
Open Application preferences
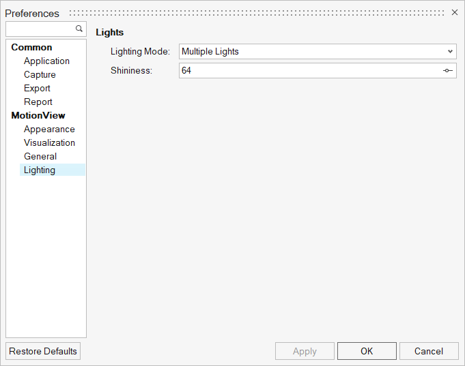tap(47, 61)
